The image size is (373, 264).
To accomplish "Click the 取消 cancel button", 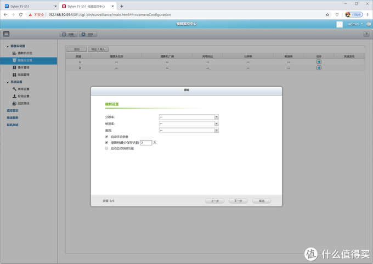I will click(262, 201).
